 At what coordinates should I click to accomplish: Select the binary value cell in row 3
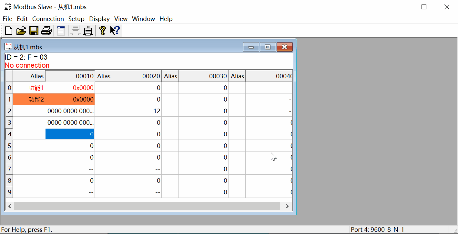pos(70,122)
